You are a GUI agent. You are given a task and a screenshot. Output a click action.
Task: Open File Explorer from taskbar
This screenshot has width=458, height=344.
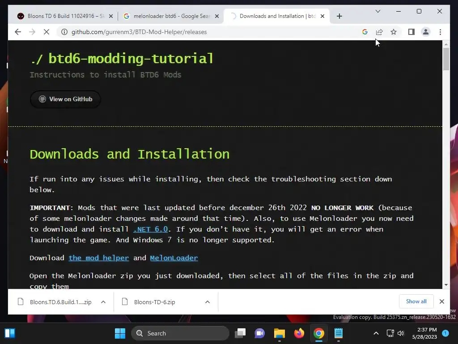(x=279, y=333)
